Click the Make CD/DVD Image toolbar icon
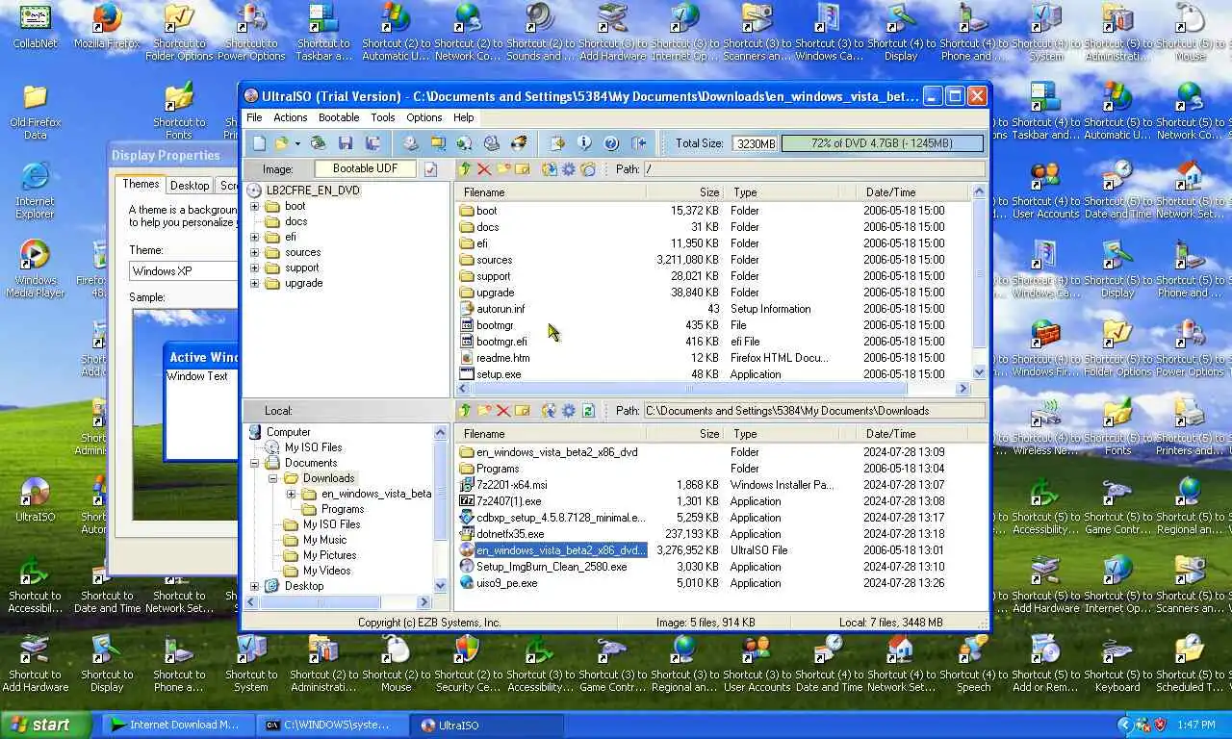1232x739 pixels. [x=411, y=143]
